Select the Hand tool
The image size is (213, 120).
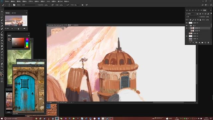point(2,64)
